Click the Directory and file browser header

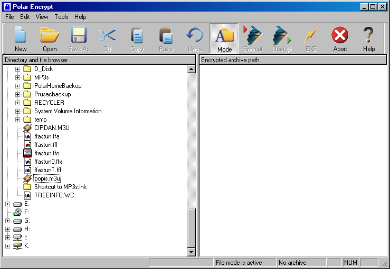tap(99, 60)
